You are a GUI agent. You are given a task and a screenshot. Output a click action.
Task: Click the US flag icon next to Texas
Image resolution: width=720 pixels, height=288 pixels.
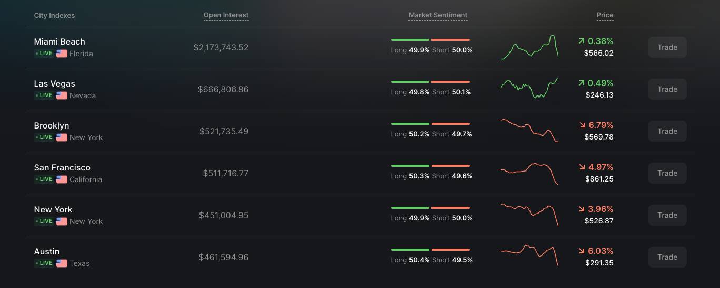62,263
